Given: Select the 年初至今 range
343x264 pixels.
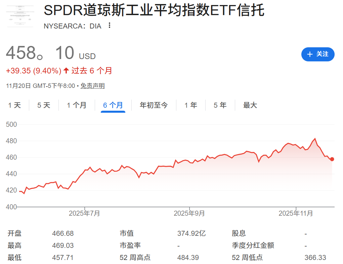Looking at the screenshot, I should tap(153, 105).
